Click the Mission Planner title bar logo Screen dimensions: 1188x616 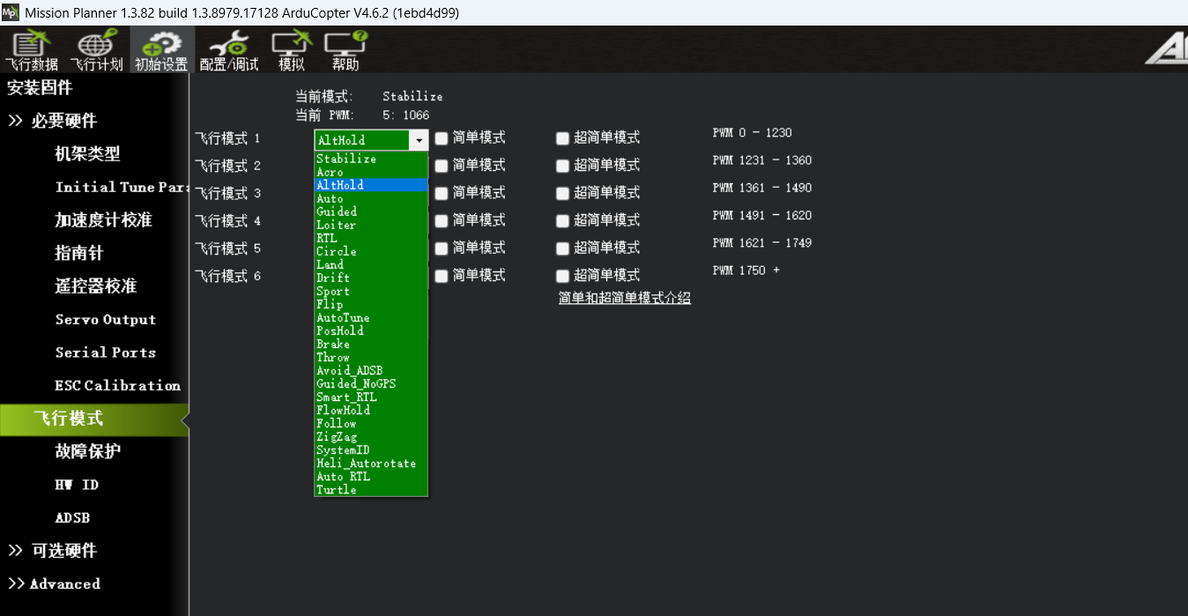point(11,12)
